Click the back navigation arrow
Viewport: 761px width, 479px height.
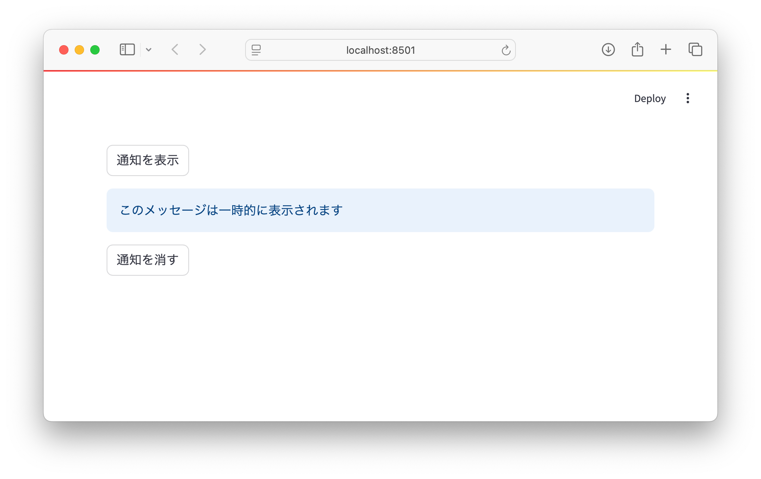point(175,49)
